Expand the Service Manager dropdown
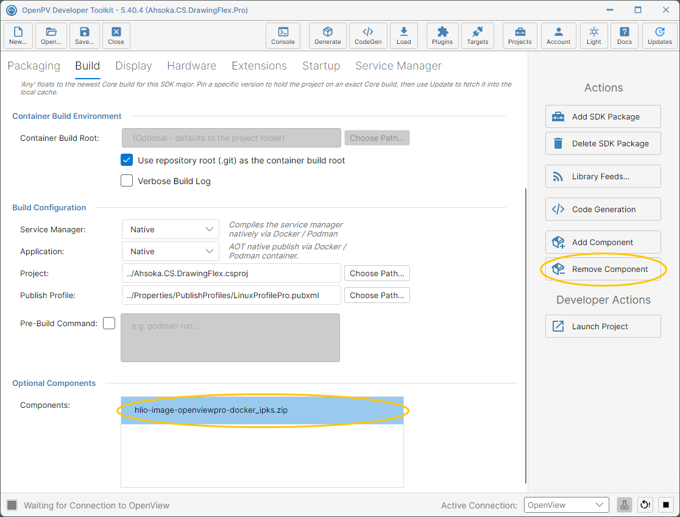680x517 pixels. coord(171,229)
